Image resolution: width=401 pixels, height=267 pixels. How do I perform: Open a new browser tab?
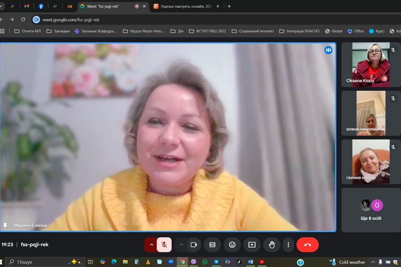point(229,6)
